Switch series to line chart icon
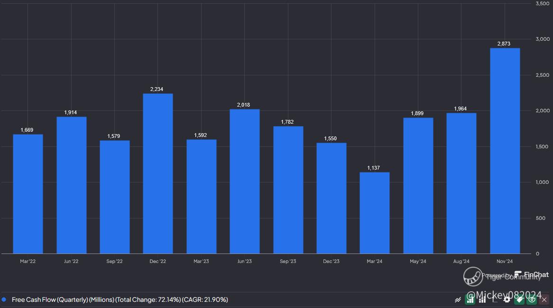The width and height of the screenshot is (553, 308). [458, 300]
